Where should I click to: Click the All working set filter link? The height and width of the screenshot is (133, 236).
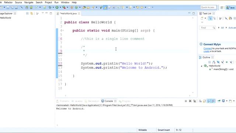point(222,28)
